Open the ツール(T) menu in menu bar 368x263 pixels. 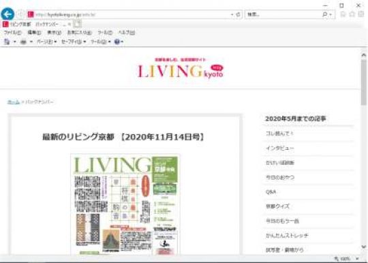105,33
